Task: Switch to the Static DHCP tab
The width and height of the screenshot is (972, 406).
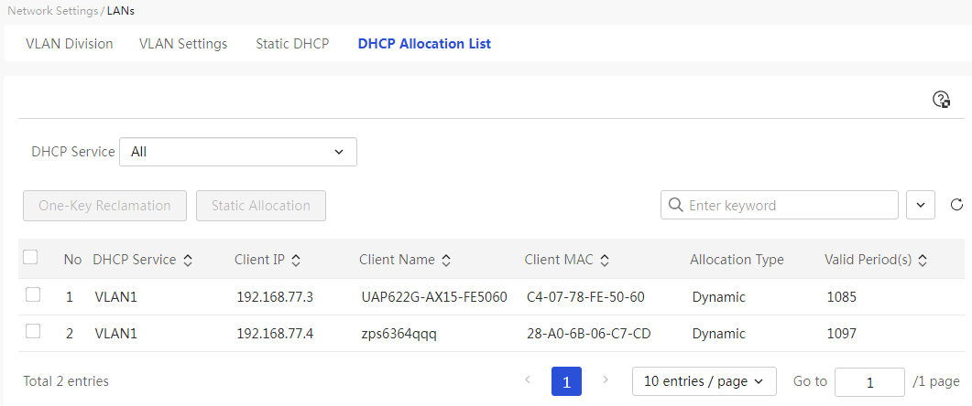Action: pyautogui.click(x=292, y=44)
